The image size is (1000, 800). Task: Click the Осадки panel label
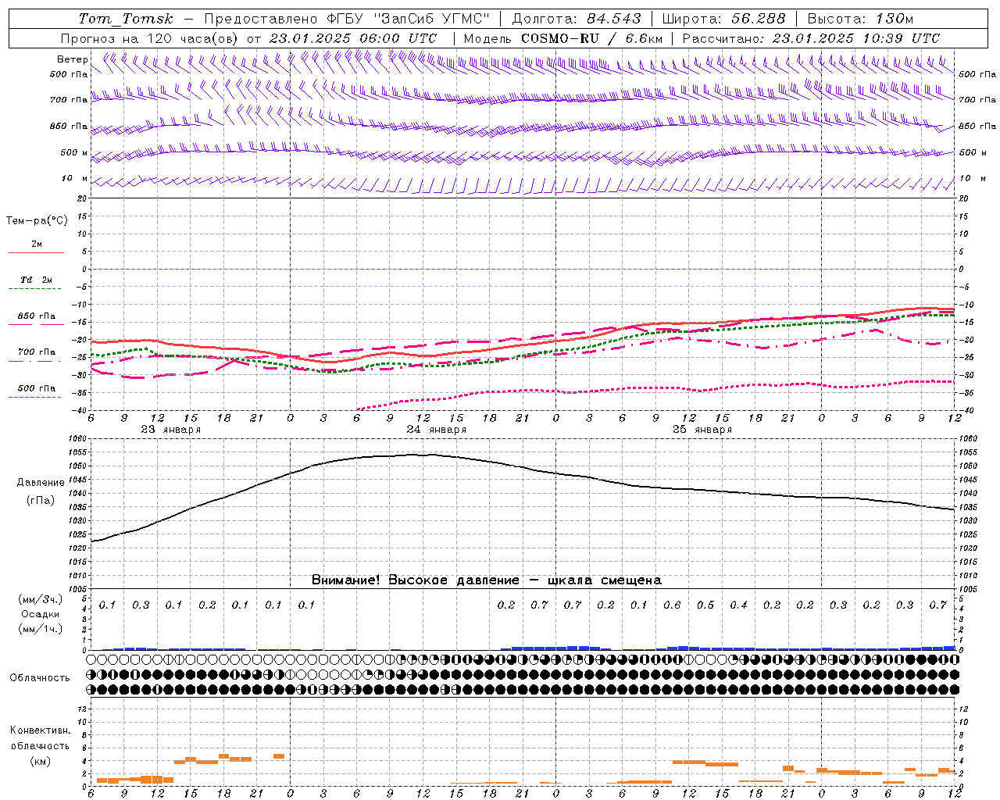tap(41, 614)
